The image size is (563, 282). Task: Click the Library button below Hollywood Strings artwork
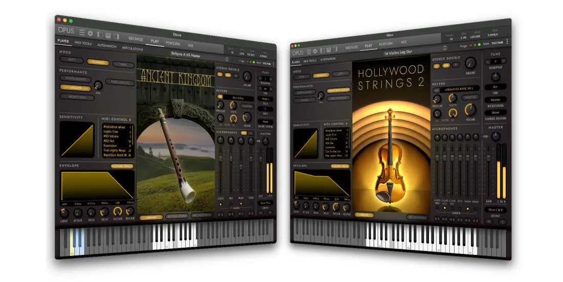[364, 216]
